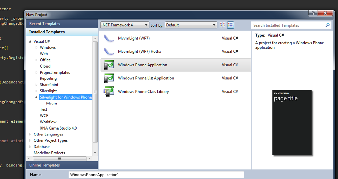Click the tree scrollbar down arrow
Screen dimensions: 338x179
pyautogui.click(x=95, y=153)
